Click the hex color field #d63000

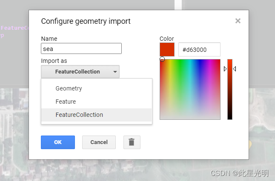click(x=199, y=49)
